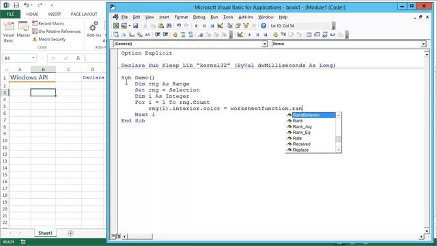Viewport: 437px width, 246px height.
Task: Toggle Use Relative References in Excel ribbon
Action: [56, 31]
